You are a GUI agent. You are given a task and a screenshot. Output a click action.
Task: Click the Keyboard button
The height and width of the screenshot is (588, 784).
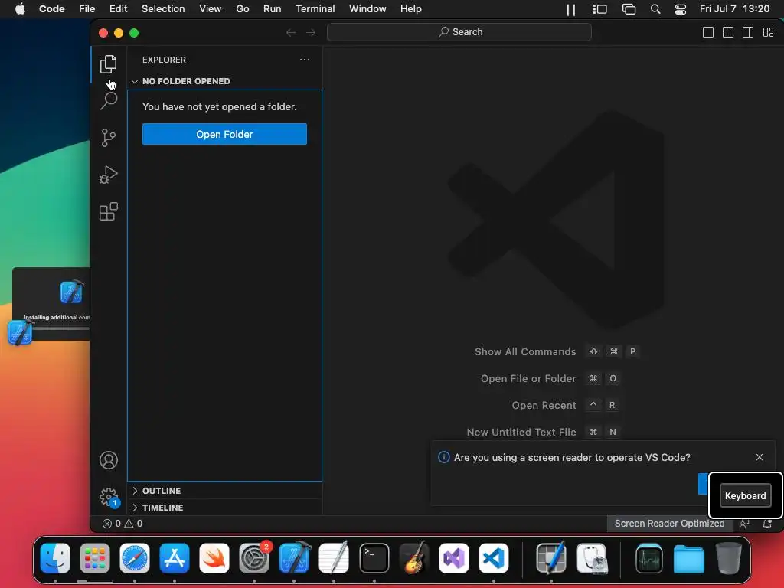point(745,495)
